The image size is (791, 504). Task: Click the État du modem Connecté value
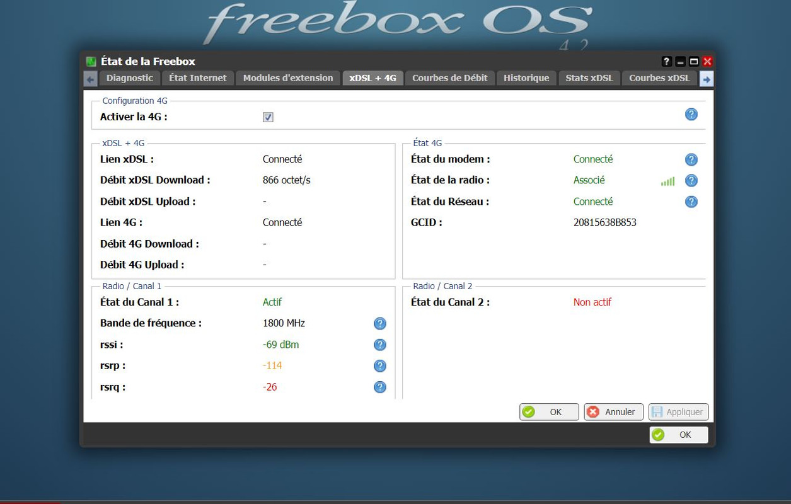point(593,159)
